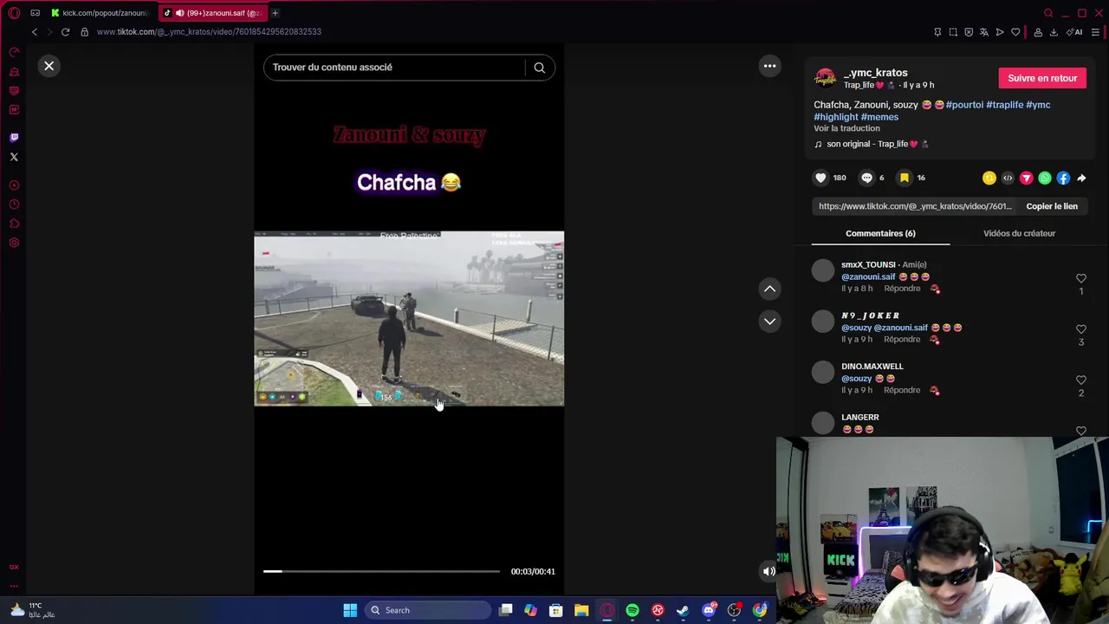Like DINO.MAXWELL's comment

[x=1080, y=380]
